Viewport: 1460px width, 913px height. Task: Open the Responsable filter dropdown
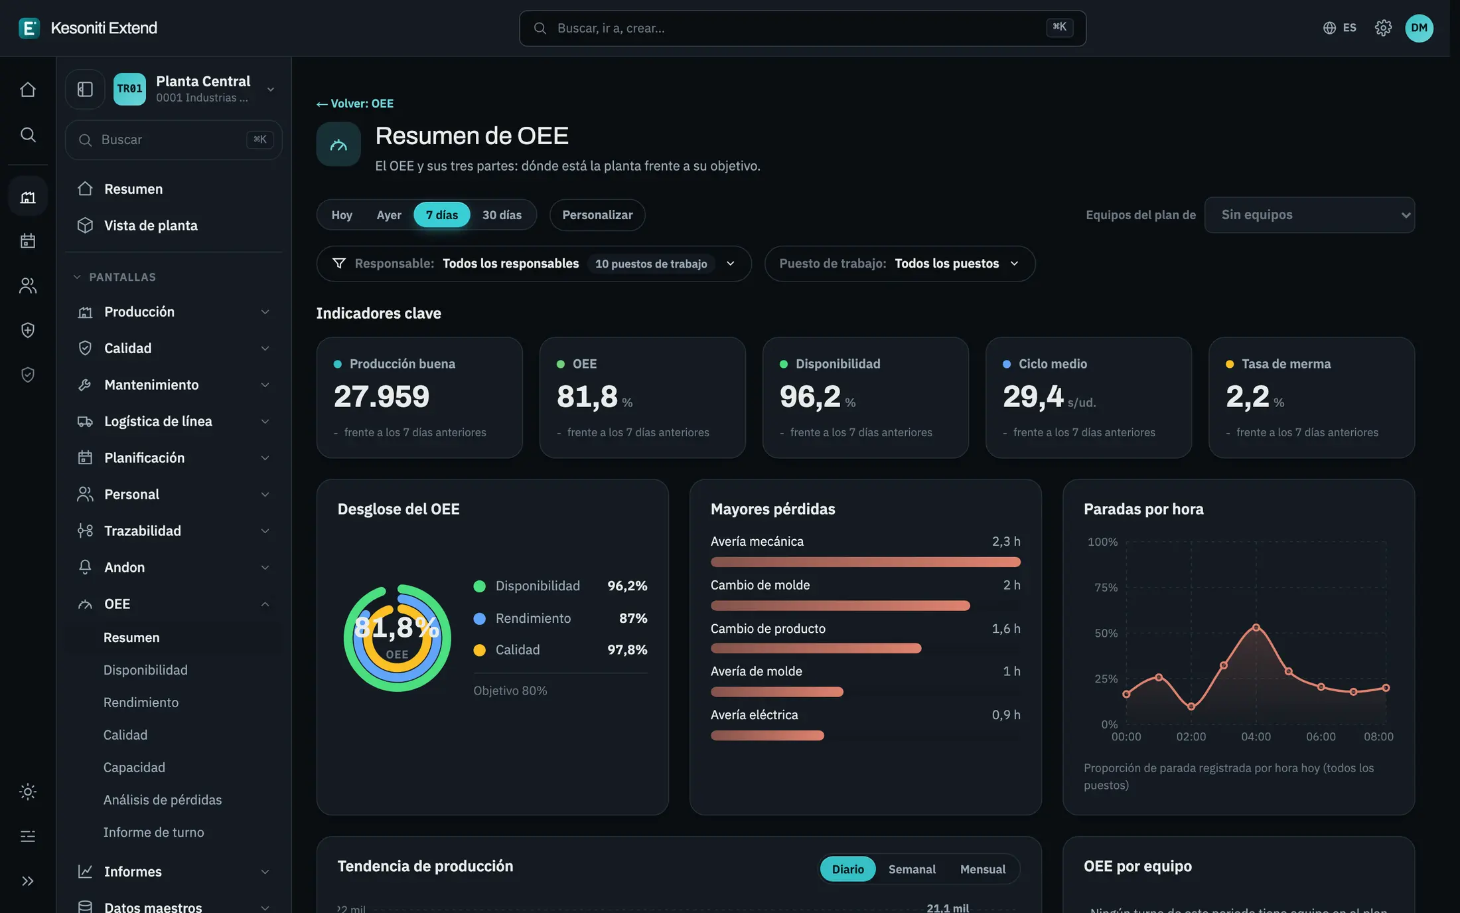[x=534, y=264]
